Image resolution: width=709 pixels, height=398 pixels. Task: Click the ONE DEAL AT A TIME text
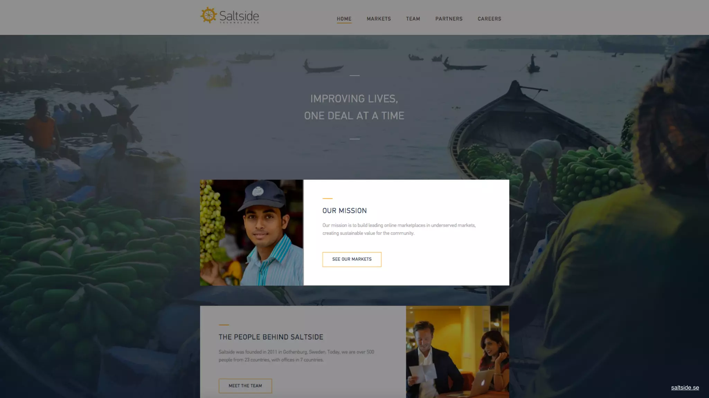click(x=354, y=116)
